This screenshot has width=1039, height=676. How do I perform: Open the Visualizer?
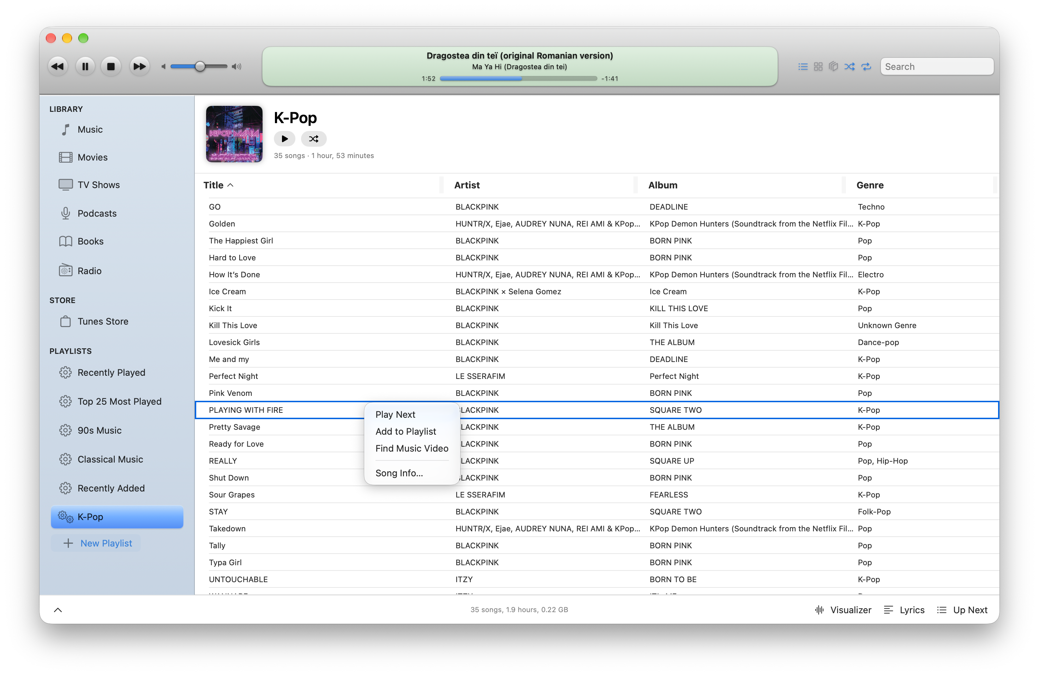(842, 610)
